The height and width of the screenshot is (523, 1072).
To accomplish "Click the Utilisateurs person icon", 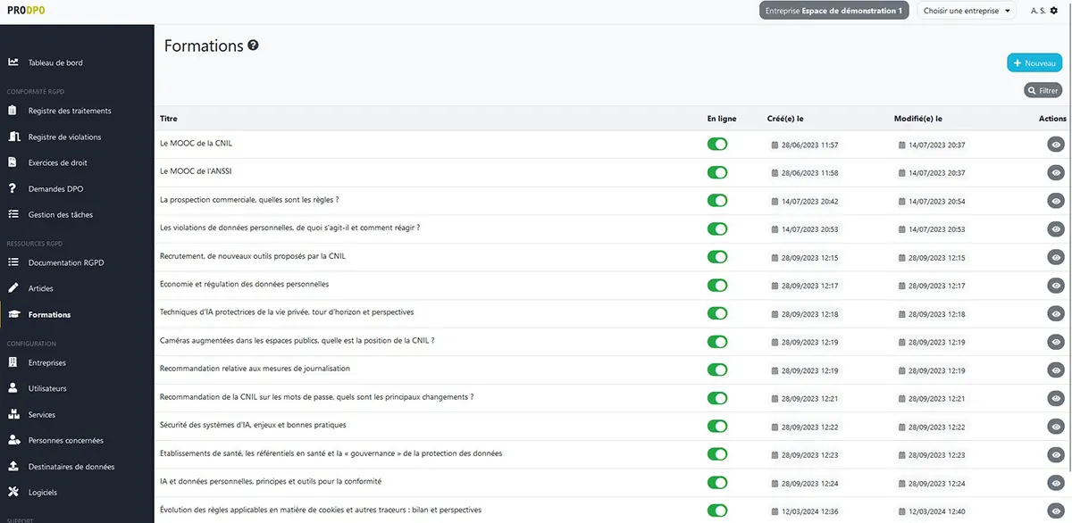I will (x=13, y=388).
